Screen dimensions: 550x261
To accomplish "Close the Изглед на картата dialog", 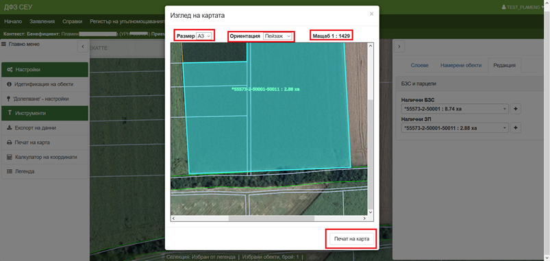I will (371, 14).
